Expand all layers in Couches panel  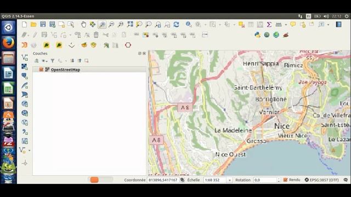(x=72, y=61)
